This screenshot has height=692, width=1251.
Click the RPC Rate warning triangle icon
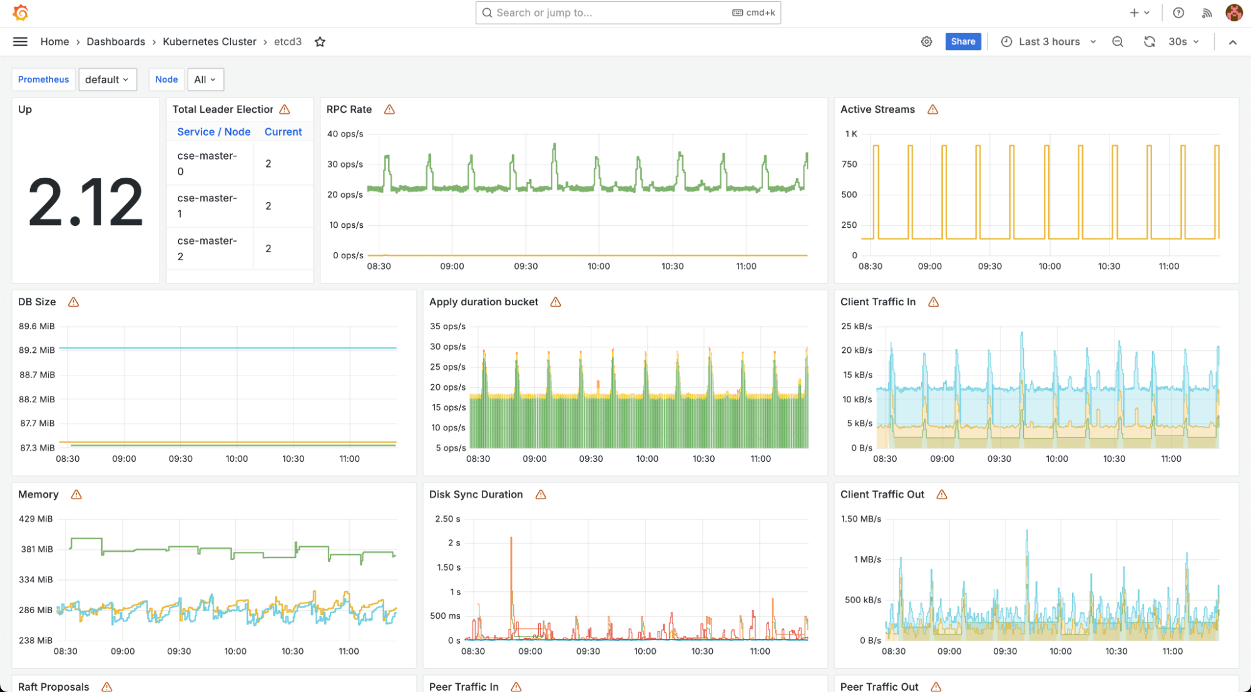coord(389,109)
